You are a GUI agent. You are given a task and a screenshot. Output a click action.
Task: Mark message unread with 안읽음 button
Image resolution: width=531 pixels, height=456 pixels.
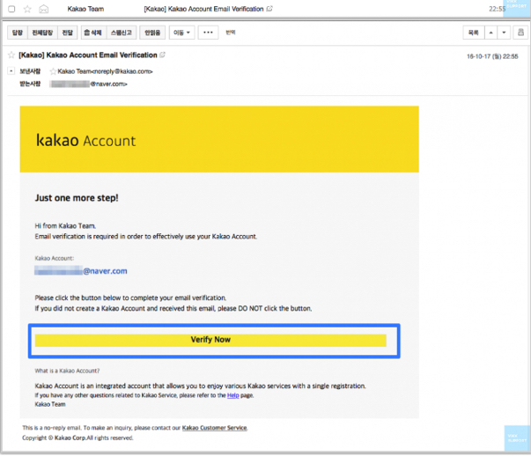coord(152,33)
